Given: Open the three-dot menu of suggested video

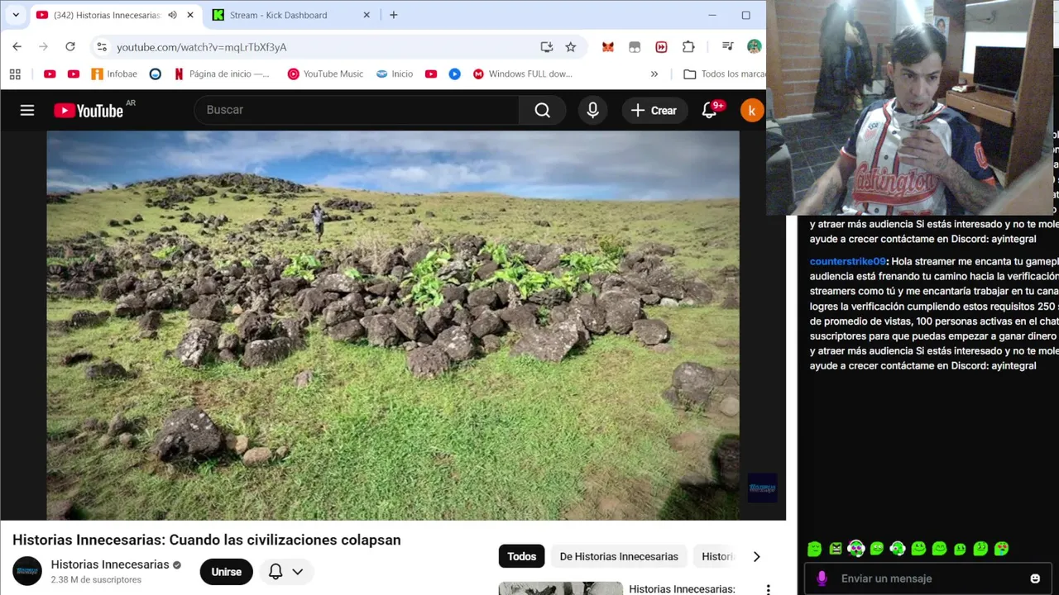Looking at the screenshot, I should point(768,589).
